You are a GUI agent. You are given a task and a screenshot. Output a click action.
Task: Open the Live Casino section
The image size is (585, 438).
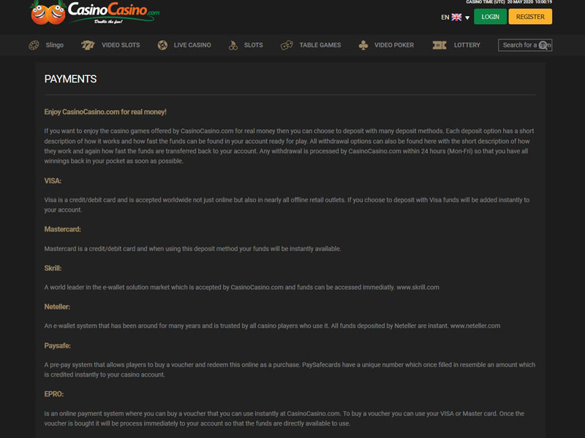(192, 45)
